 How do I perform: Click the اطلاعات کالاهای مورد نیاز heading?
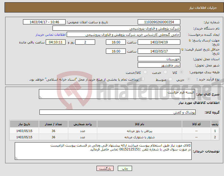coord(199,103)
